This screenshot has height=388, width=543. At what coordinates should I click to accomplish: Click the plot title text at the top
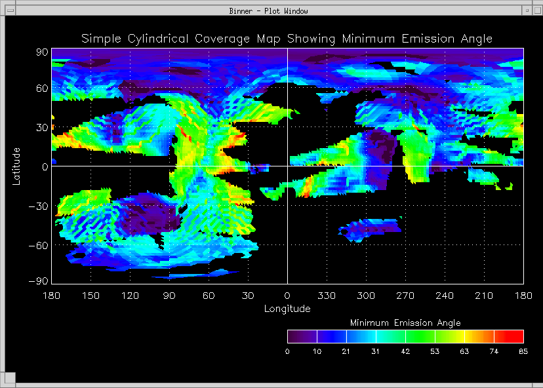287,39
